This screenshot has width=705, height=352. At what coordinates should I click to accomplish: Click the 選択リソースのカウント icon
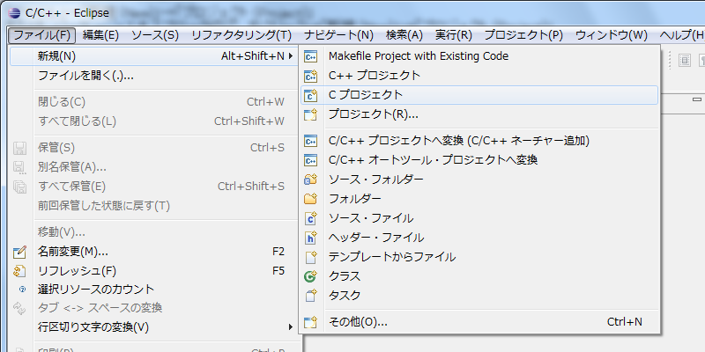click(22, 290)
